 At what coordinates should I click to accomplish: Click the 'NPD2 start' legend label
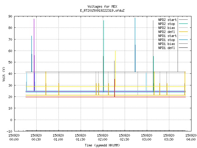[x=167, y=20]
